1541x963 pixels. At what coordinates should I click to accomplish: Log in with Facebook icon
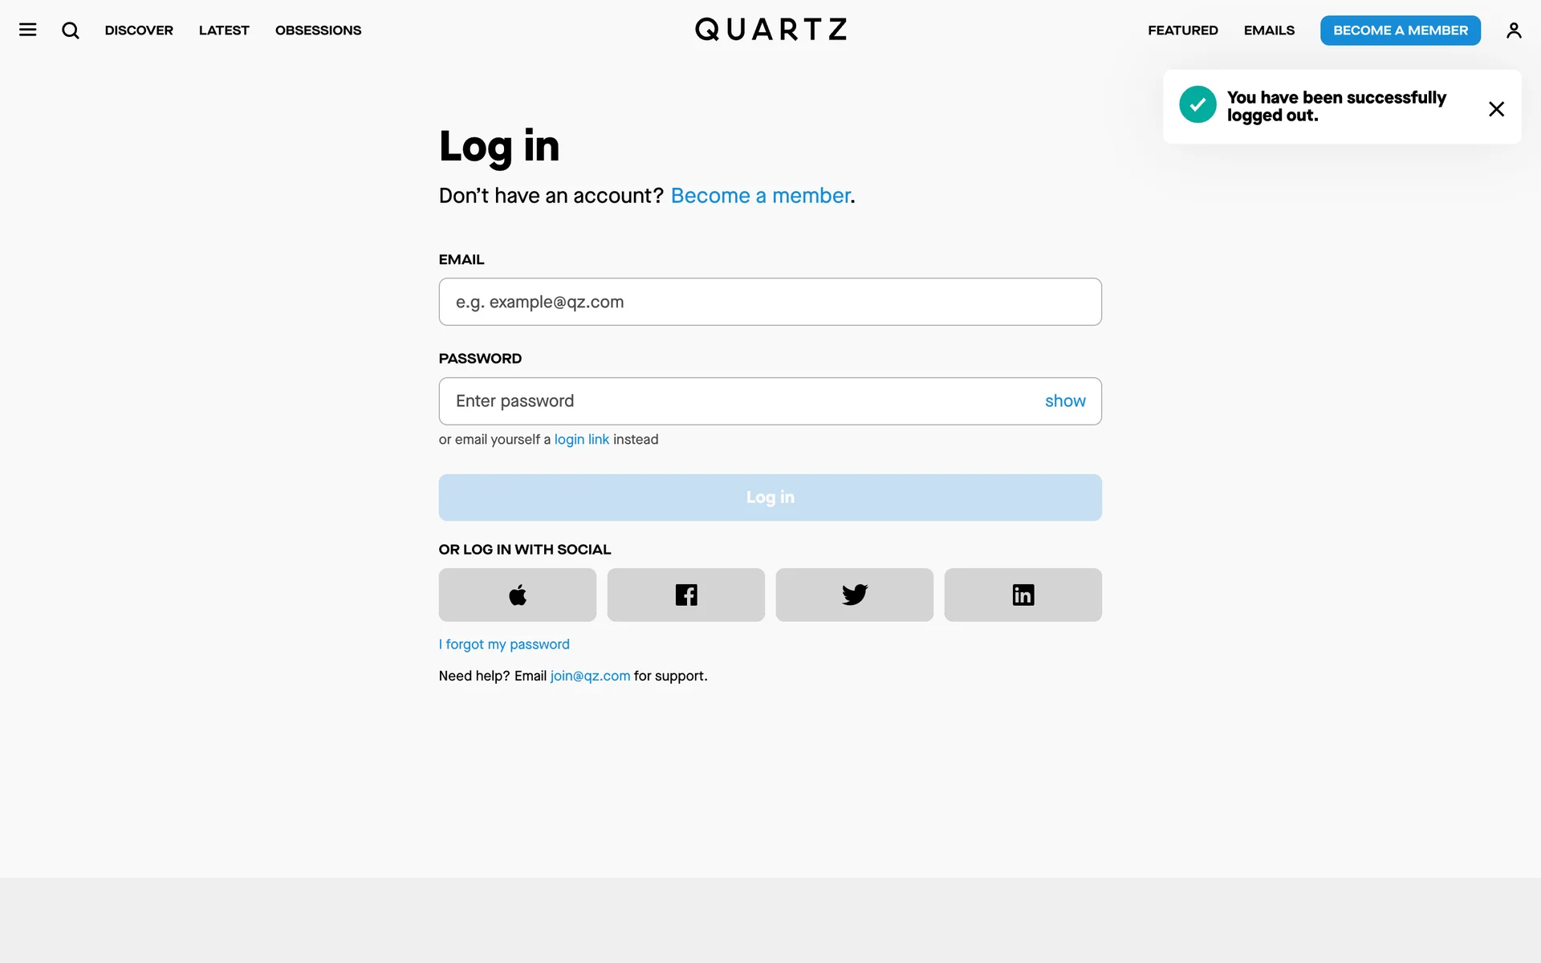[686, 595]
